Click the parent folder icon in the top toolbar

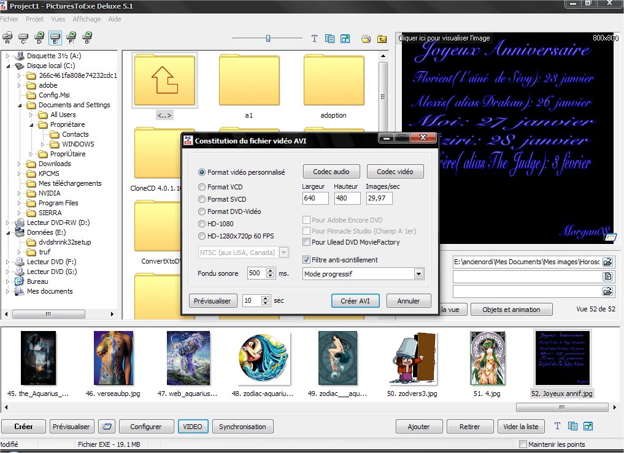[x=382, y=39]
